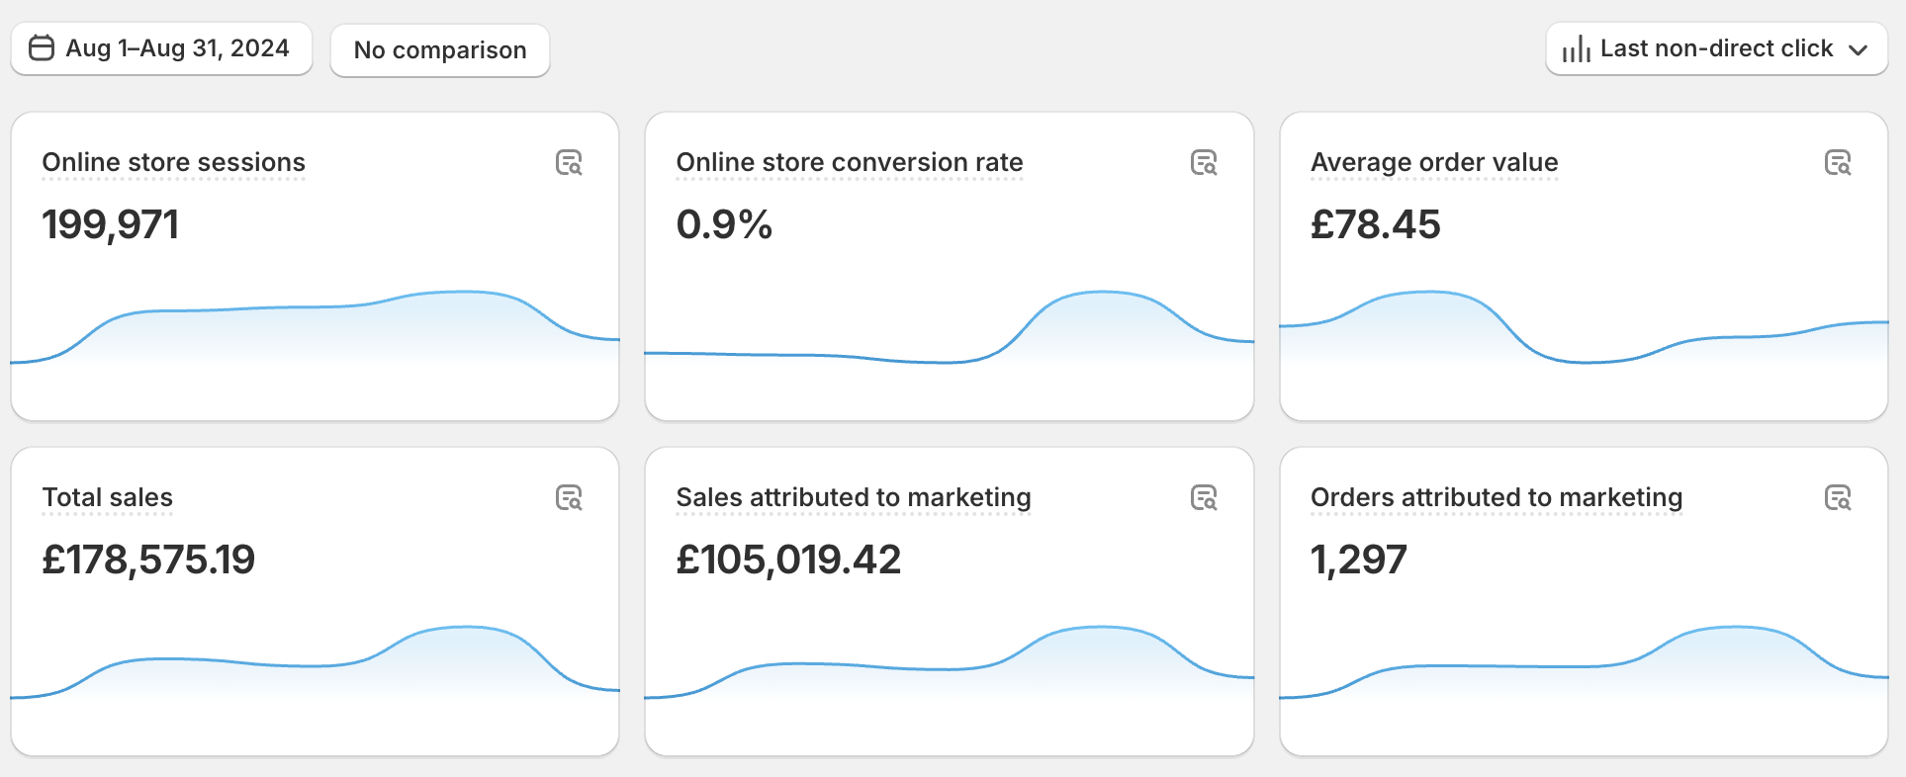1906x777 pixels.
Task: Expand the Last non-direct click dropdown chevron
Action: 1859,50
